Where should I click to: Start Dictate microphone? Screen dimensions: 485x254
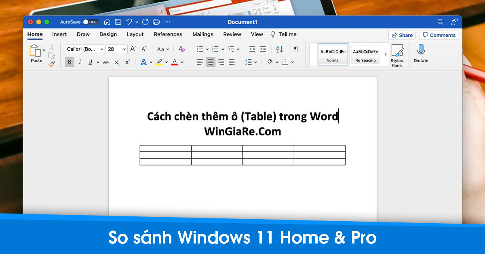pos(421,53)
